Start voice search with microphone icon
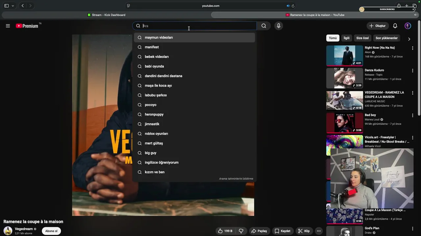Viewport: 421px width, 236px height. pos(279,26)
